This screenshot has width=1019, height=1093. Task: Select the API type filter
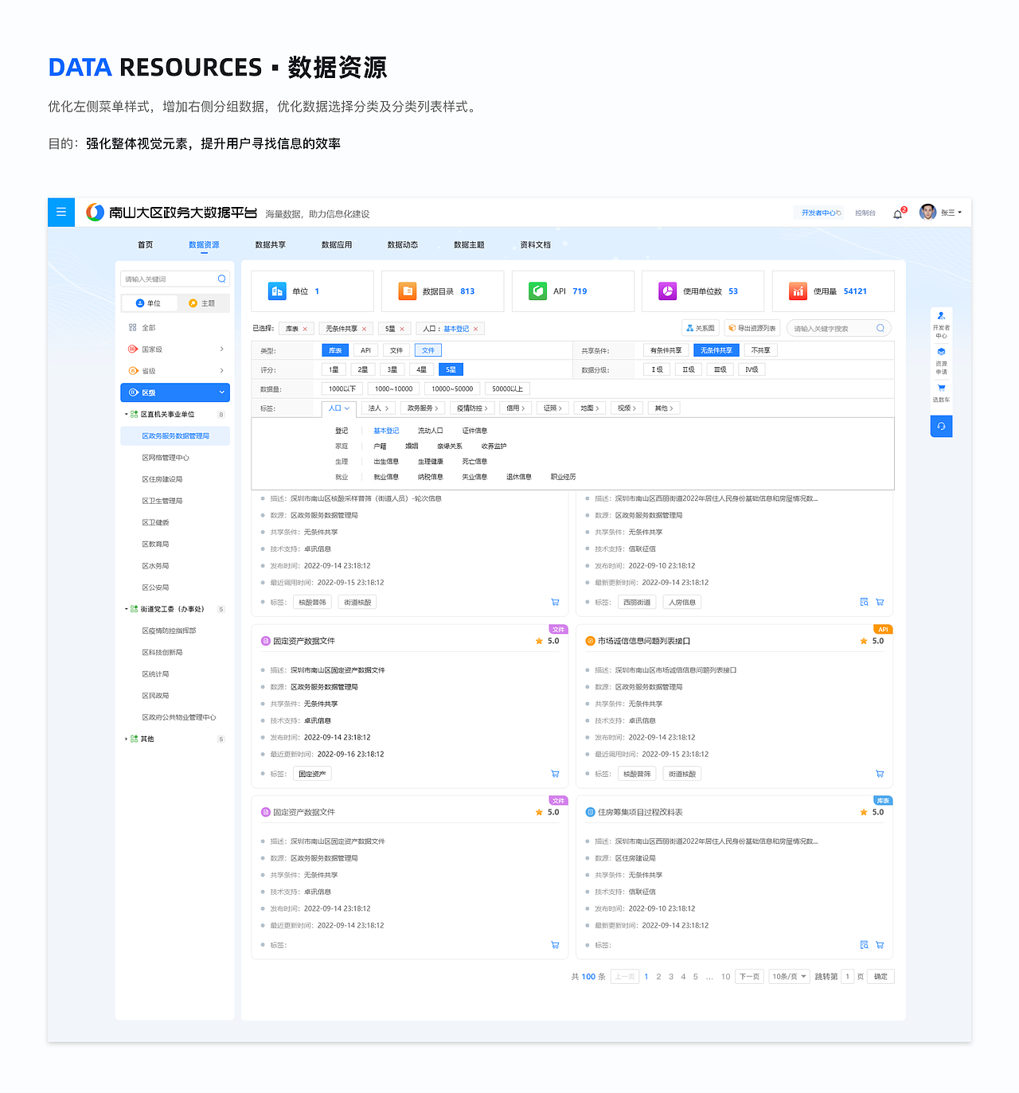pos(365,350)
